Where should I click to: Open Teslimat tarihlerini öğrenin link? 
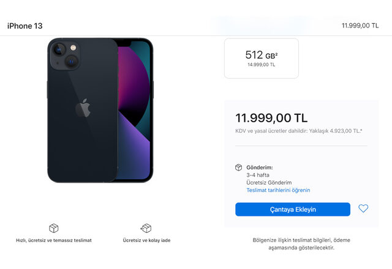[278, 190]
